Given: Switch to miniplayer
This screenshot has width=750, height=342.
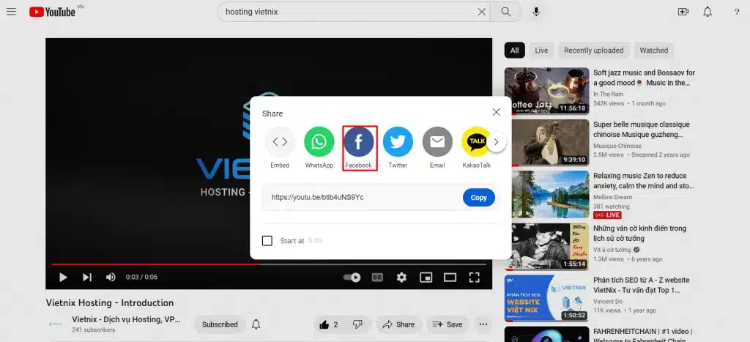Looking at the screenshot, I should 426,277.
